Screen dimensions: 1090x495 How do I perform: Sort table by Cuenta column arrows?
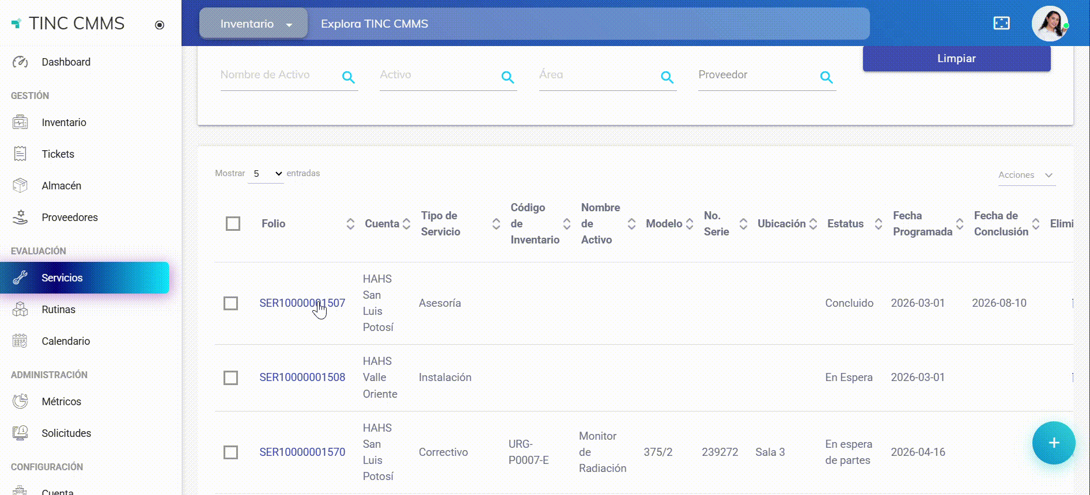(x=406, y=224)
